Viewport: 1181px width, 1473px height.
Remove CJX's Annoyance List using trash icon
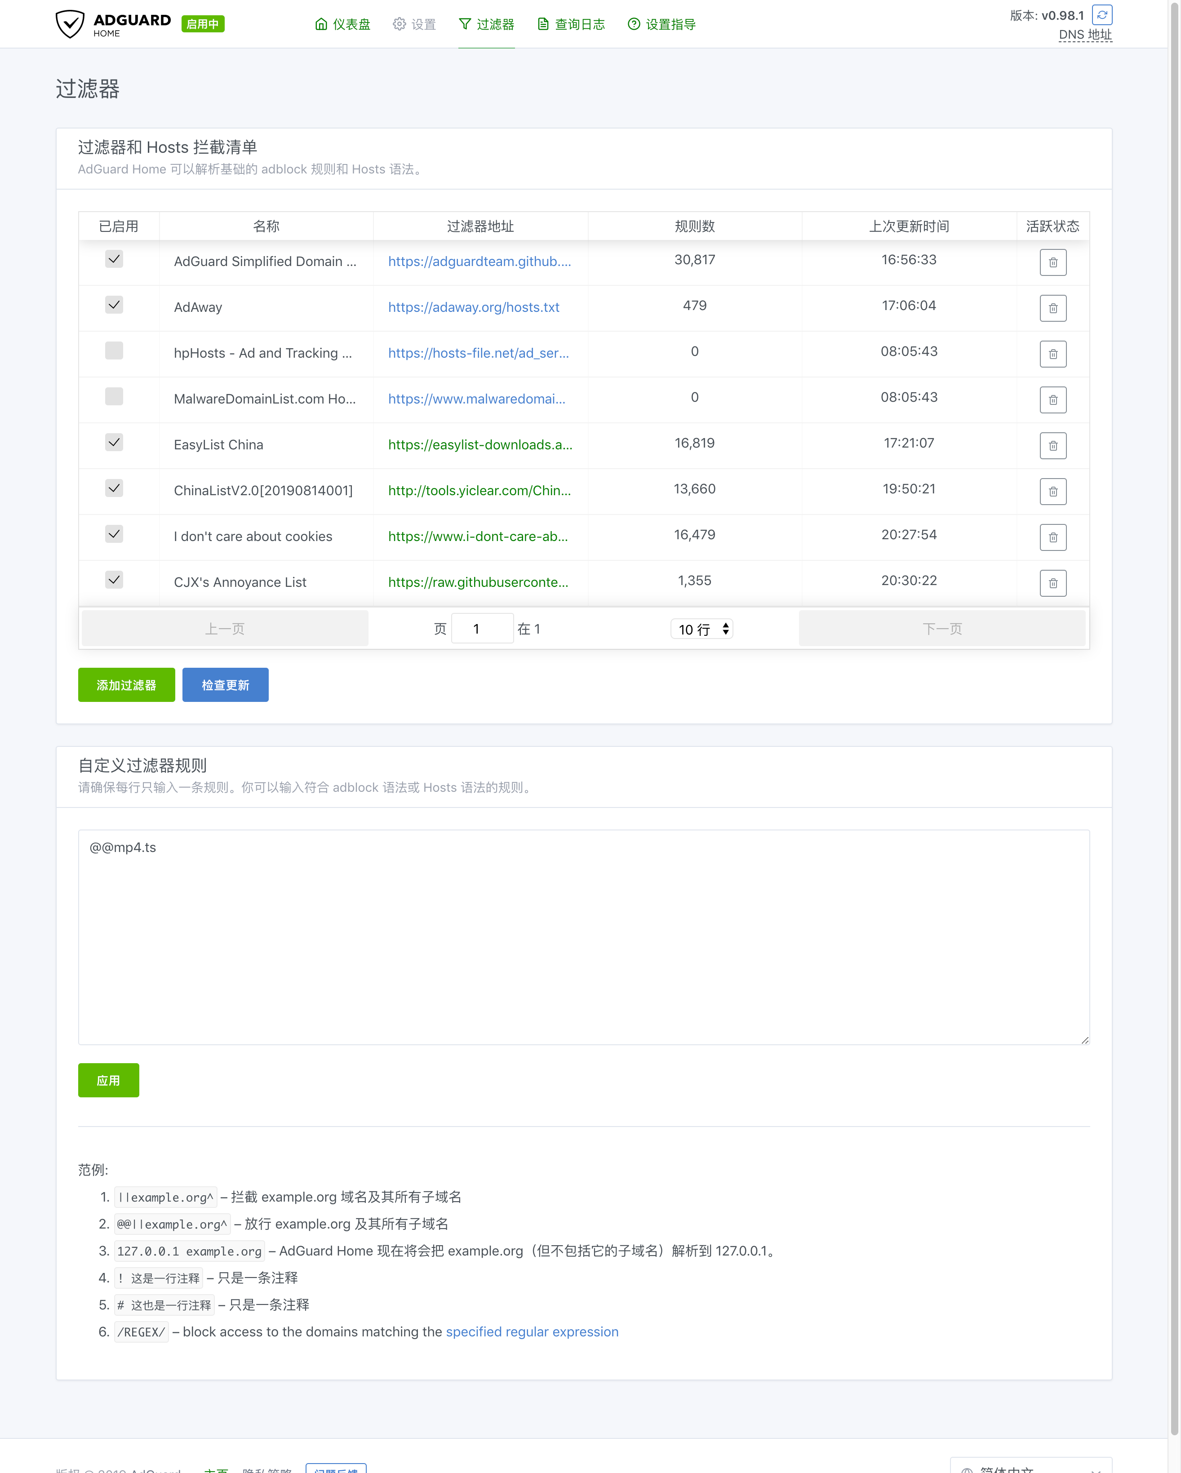tap(1052, 583)
